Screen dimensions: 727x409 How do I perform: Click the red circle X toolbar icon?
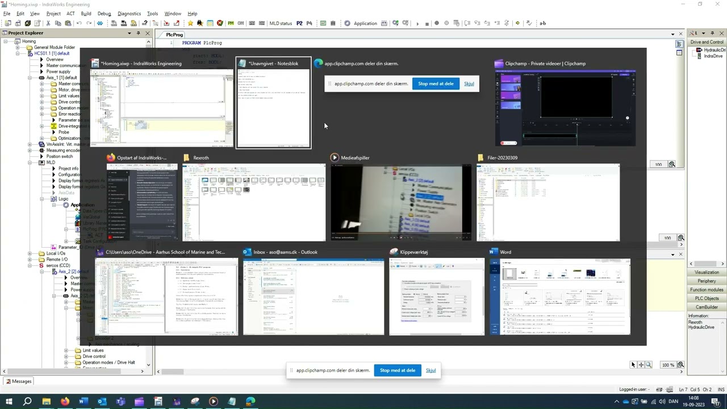pos(220,23)
